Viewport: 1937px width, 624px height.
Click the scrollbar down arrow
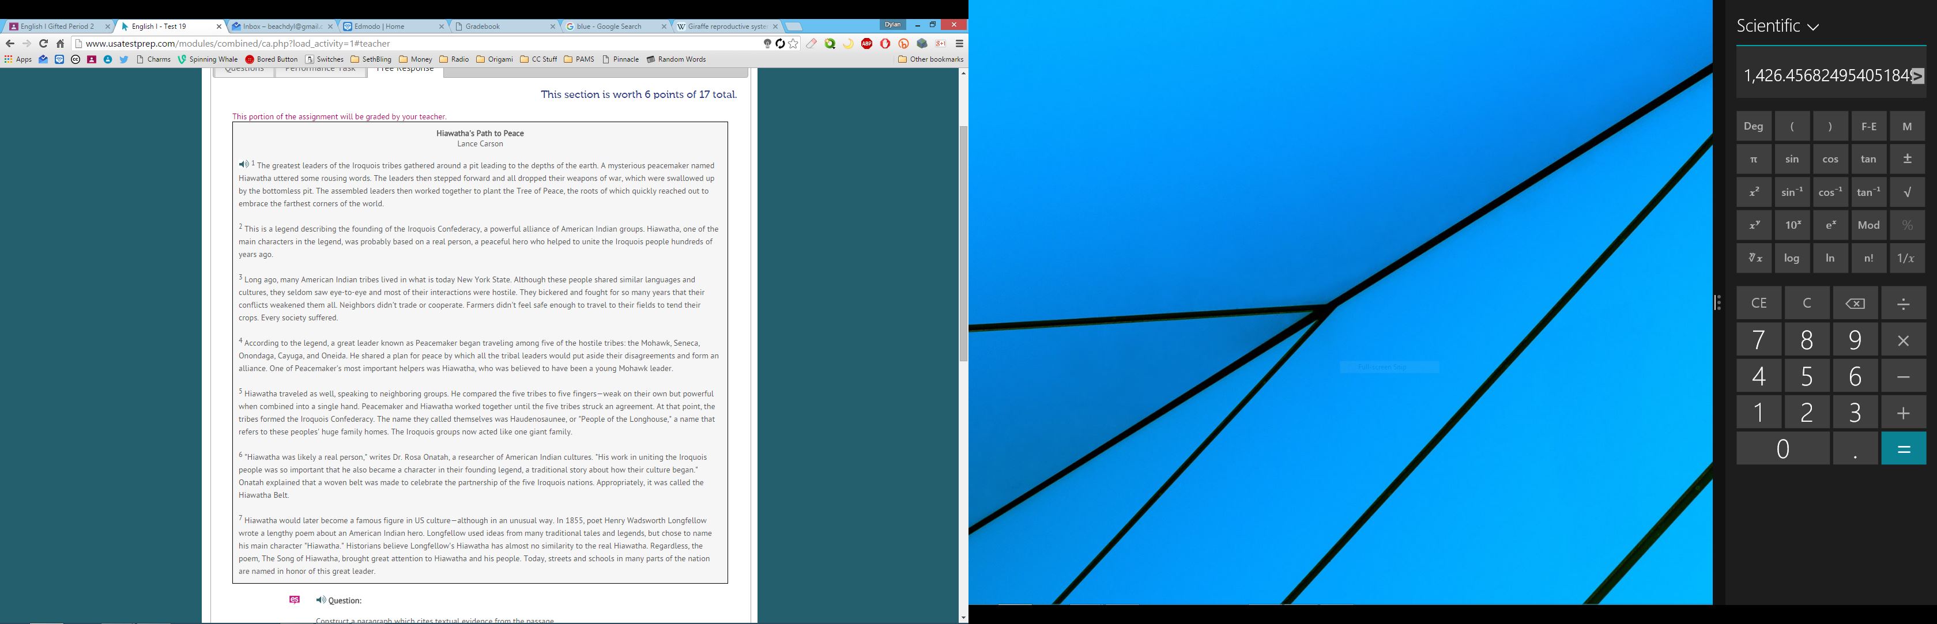[x=963, y=618]
